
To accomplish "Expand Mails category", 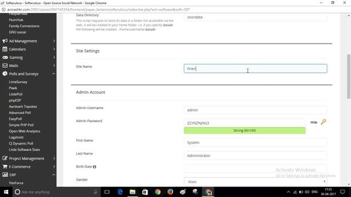I will tap(54, 66).
